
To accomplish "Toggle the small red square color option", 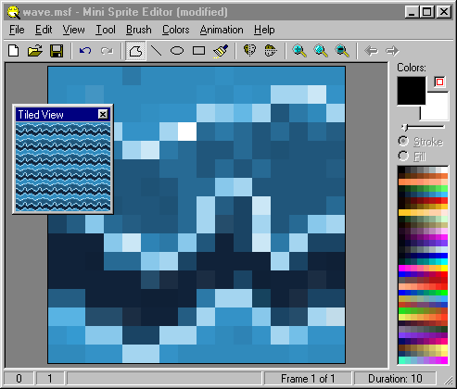I will 439,82.
